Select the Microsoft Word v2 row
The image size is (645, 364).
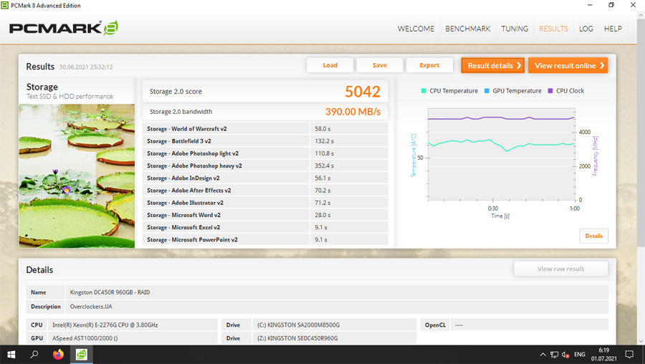[x=265, y=215]
